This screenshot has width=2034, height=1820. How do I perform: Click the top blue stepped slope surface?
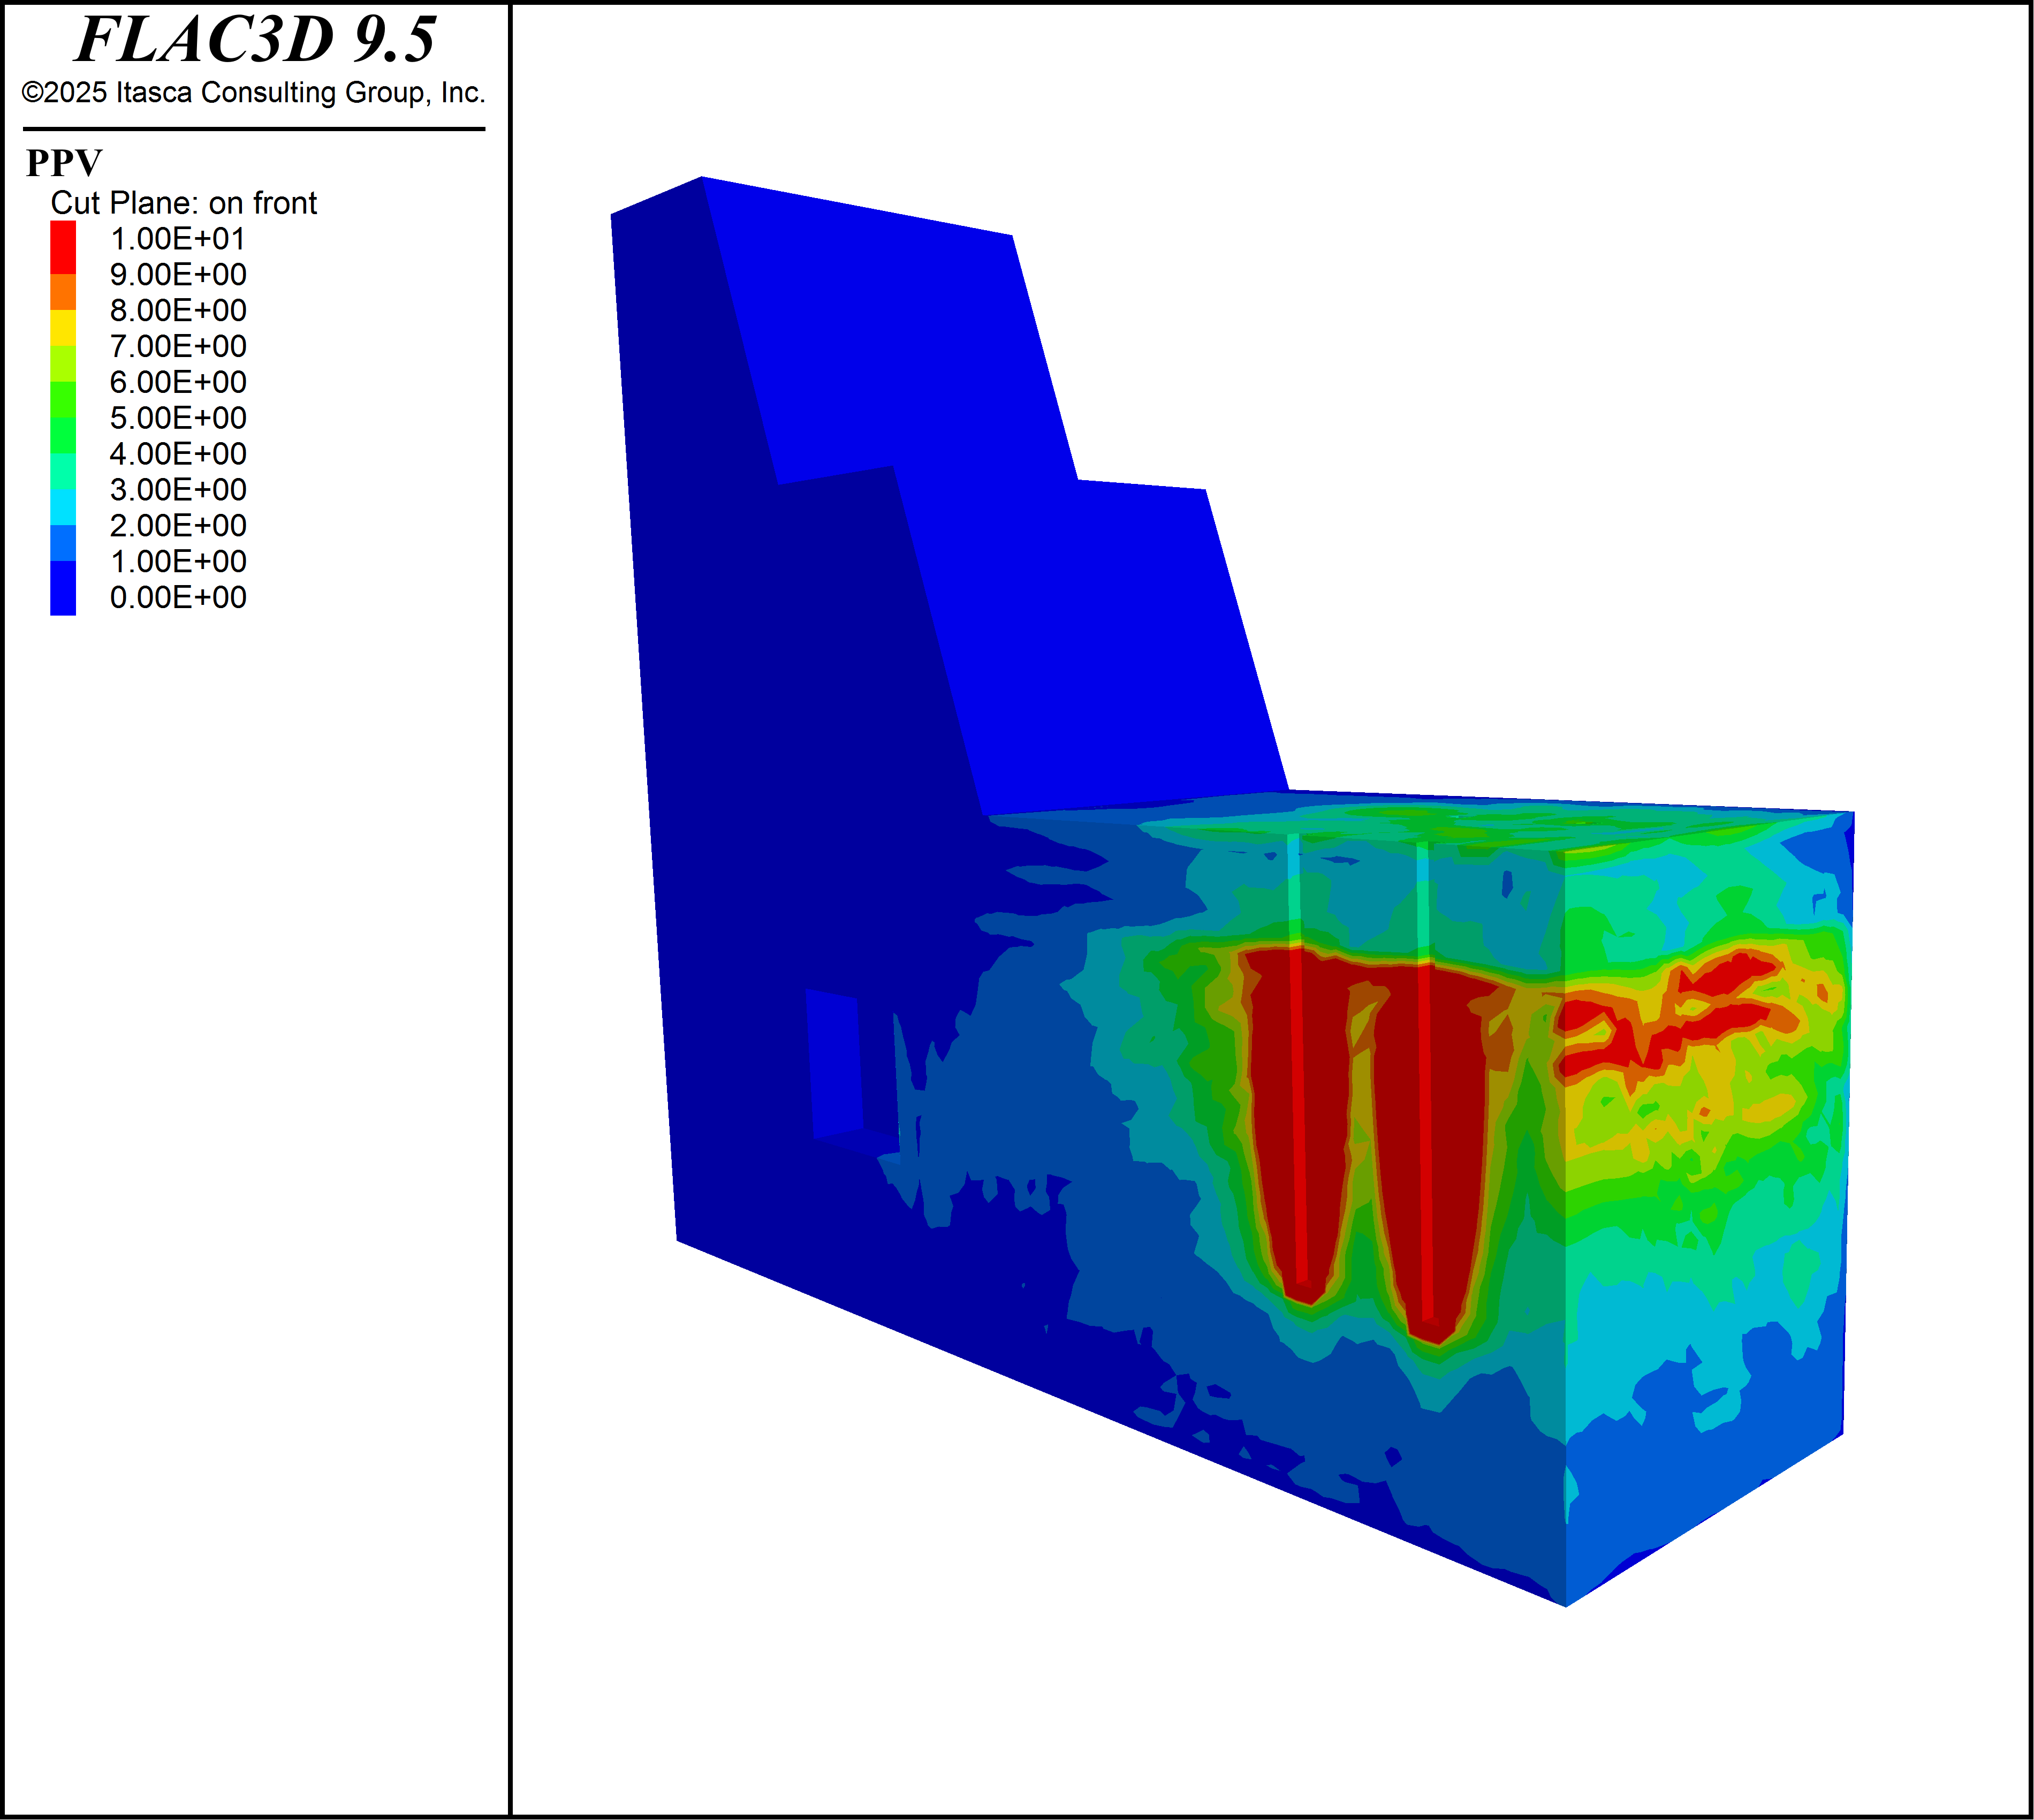pos(990,500)
